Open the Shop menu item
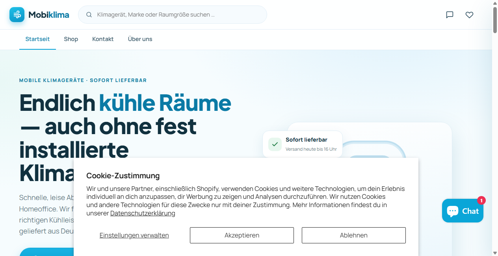 71,39
